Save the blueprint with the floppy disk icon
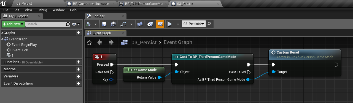Screen dimensions: 353x103 pyautogui.click(x=104, y=24)
